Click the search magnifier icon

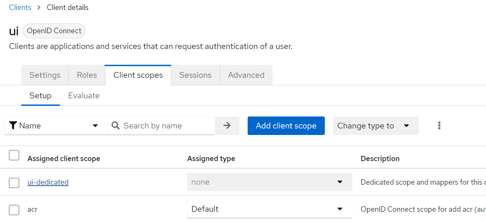pos(116,126)
